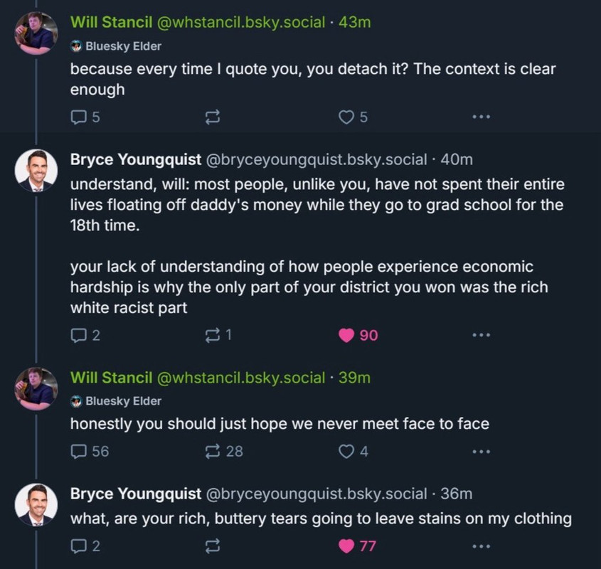Unlike Bryce's post with 77 likes
The height and width of the screenshot is (569, 601).
346,546
